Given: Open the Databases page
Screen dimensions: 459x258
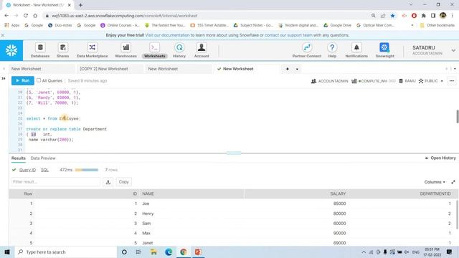Looking at the screenshot, I should pos(40,50).
